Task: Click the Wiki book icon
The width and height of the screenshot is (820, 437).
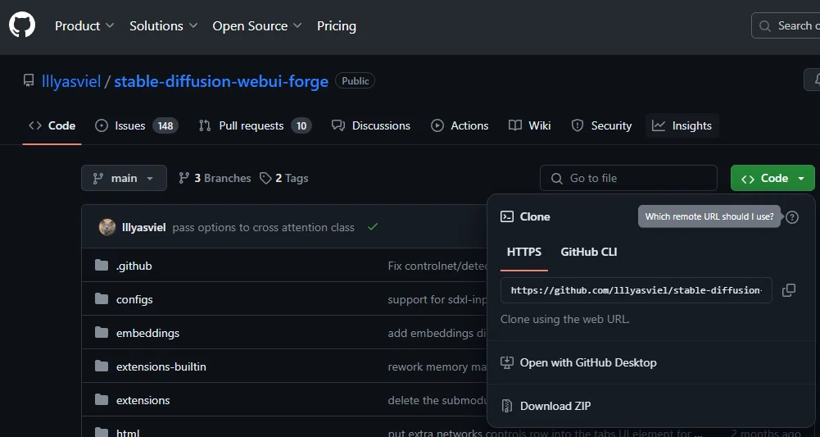Action: coord(515,125)
